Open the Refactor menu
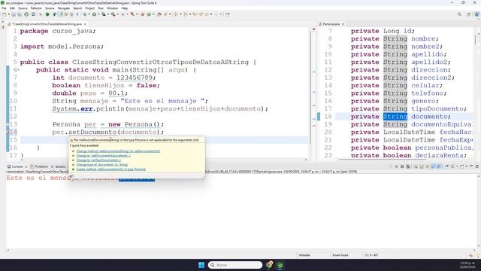 point(36,8)
